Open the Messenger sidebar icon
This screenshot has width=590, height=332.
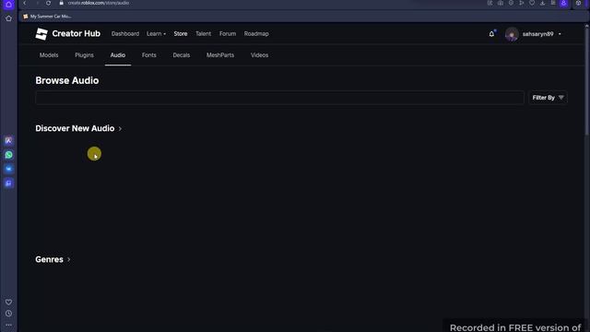tap(8, 169)
